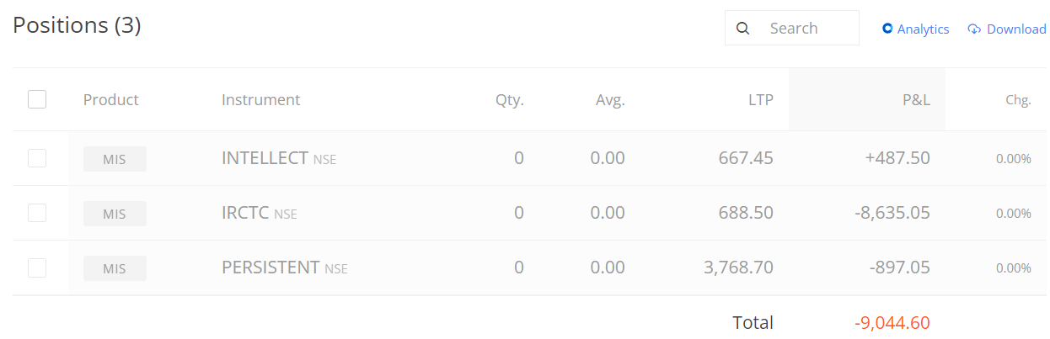
Task: Open the Analytics link
Action: coord(923,29)
